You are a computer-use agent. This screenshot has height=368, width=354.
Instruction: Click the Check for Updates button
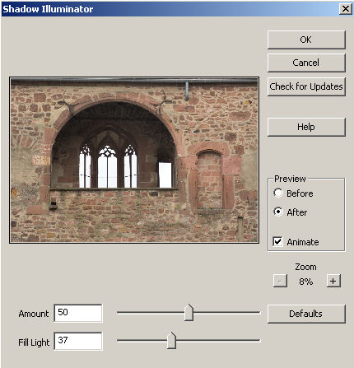tap(306, 86)
